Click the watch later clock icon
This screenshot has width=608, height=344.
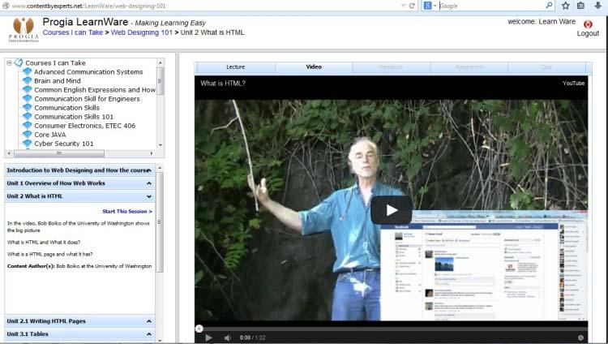tap(580, 338)
